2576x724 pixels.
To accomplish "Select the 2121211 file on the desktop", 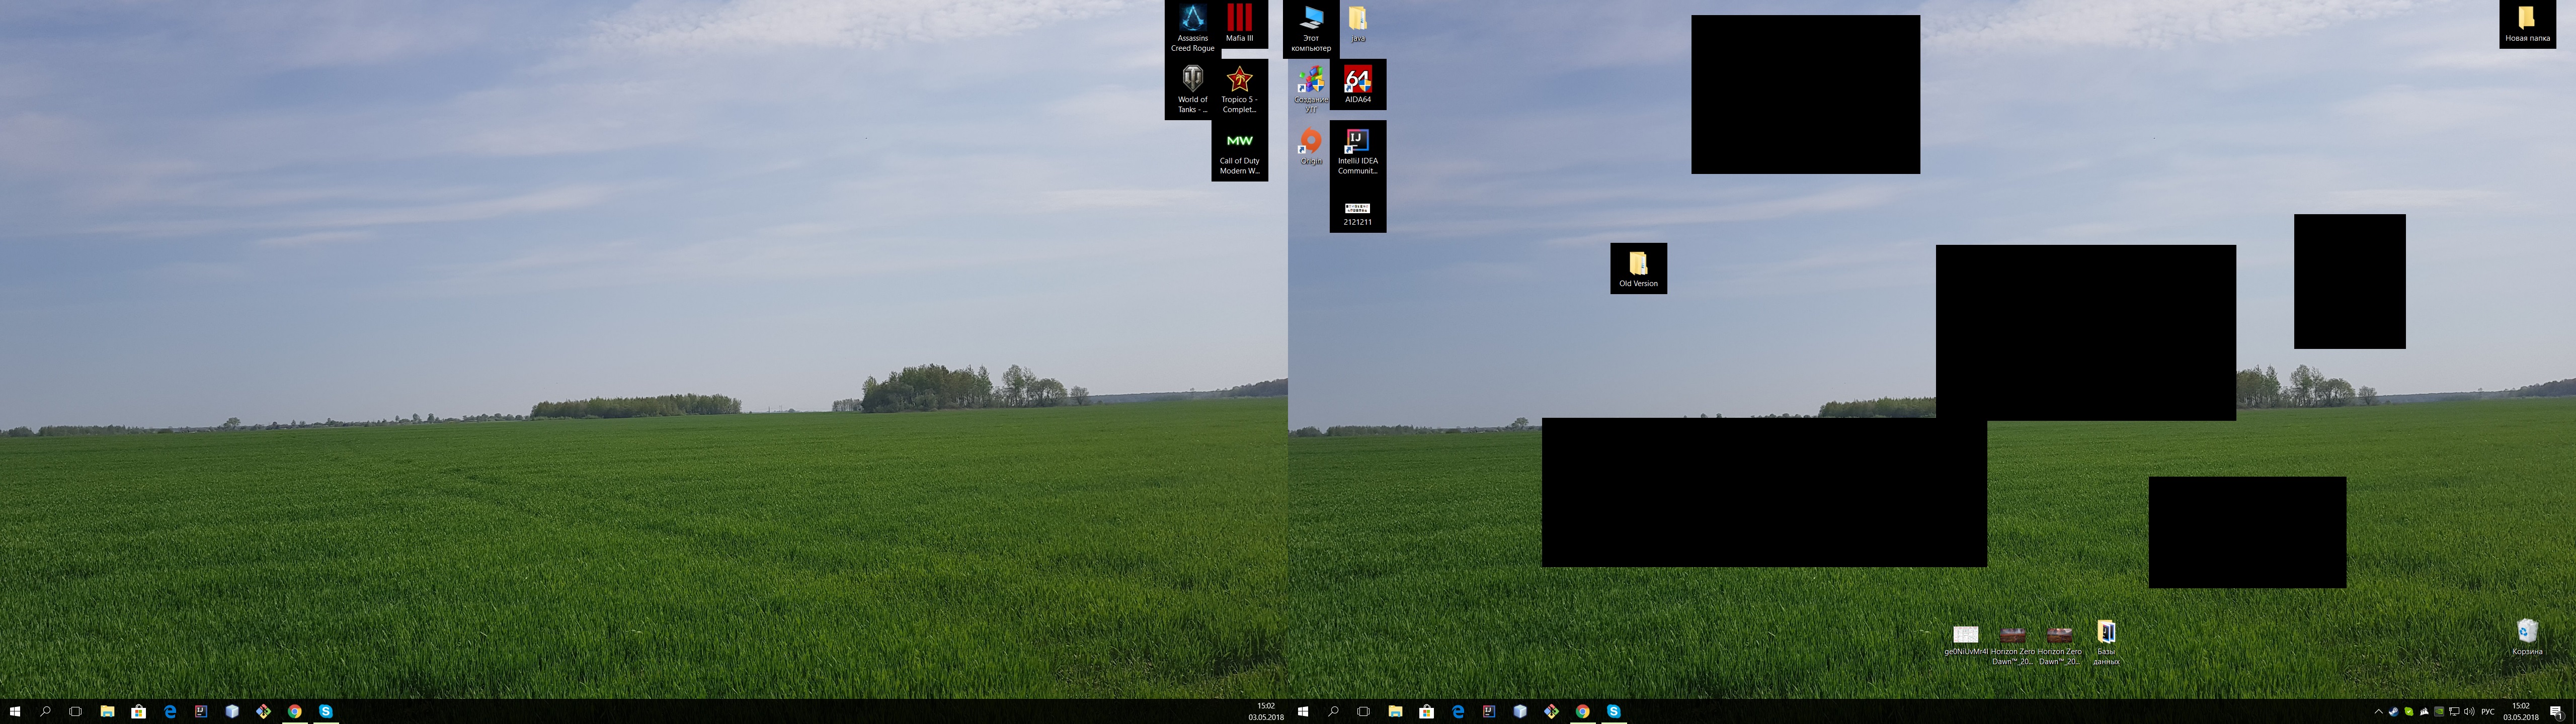I will tap(1357, 212).
